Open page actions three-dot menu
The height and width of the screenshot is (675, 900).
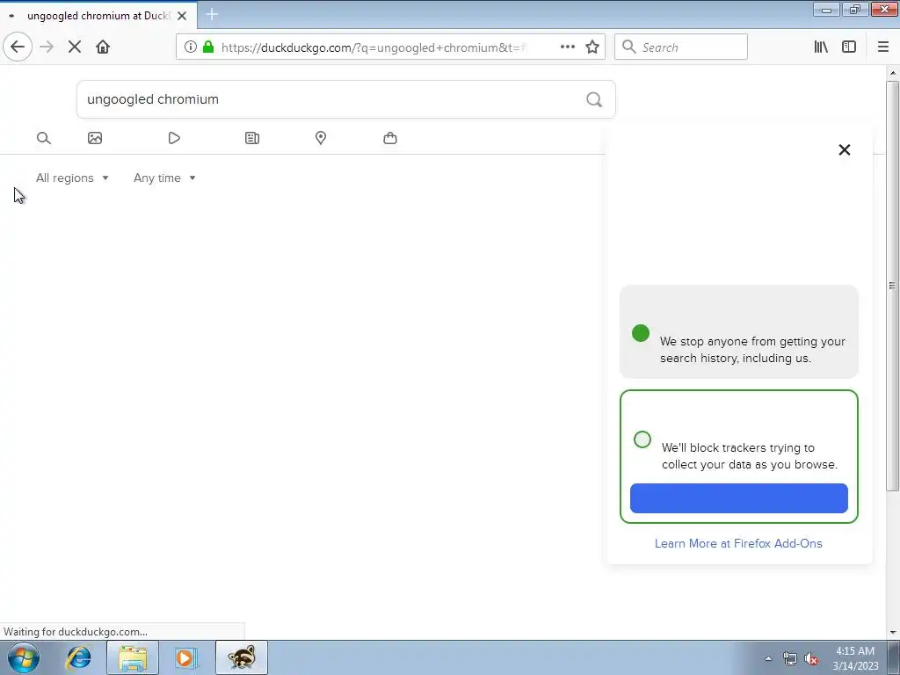[568, 47]
